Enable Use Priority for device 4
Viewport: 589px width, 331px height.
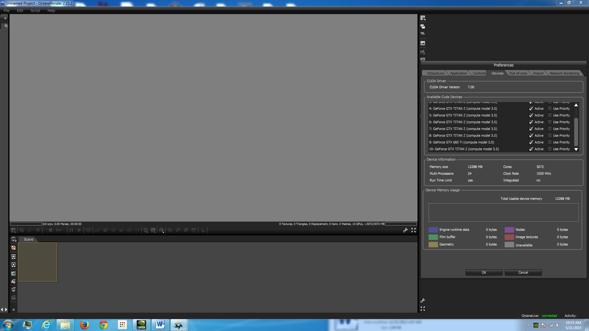[550, 108]
